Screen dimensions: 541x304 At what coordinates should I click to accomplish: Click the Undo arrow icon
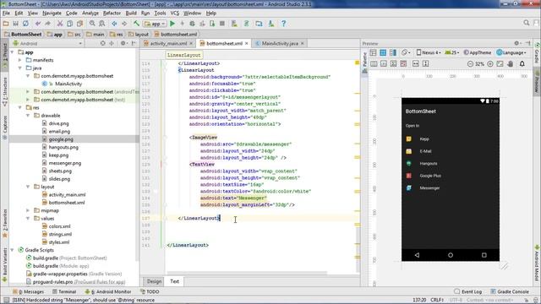tap(38, 24)
